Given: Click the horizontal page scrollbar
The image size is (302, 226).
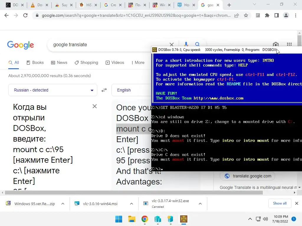Looking at the screenshot, I should (x=134, y=192).
